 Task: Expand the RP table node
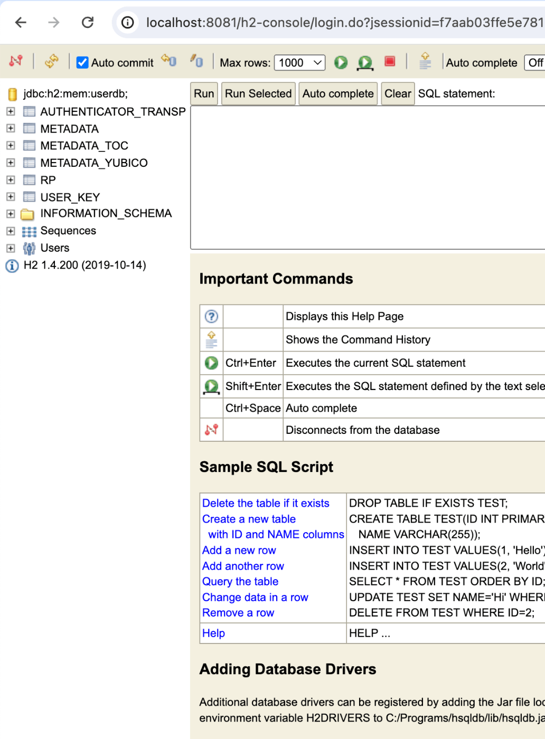[11, 180]
